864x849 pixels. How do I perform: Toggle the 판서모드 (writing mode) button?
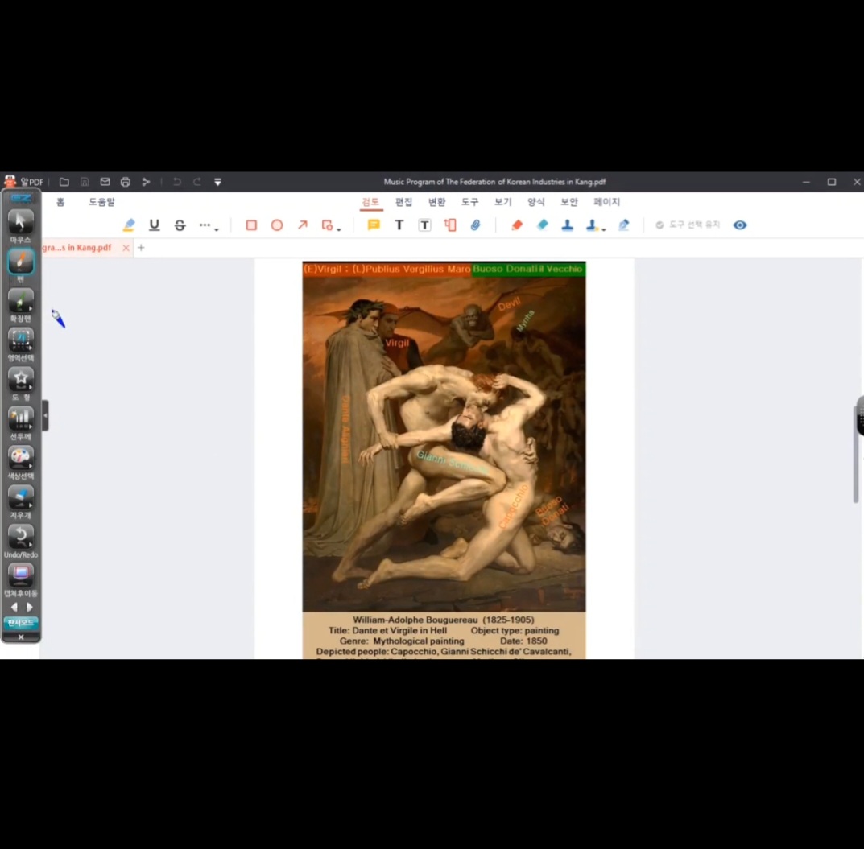coord(20,623)
